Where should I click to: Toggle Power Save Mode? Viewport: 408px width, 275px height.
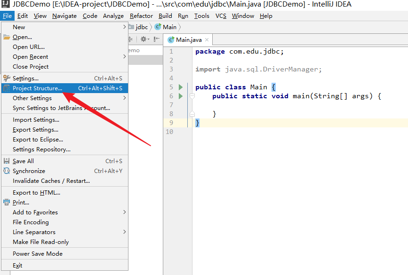point(65,253)
